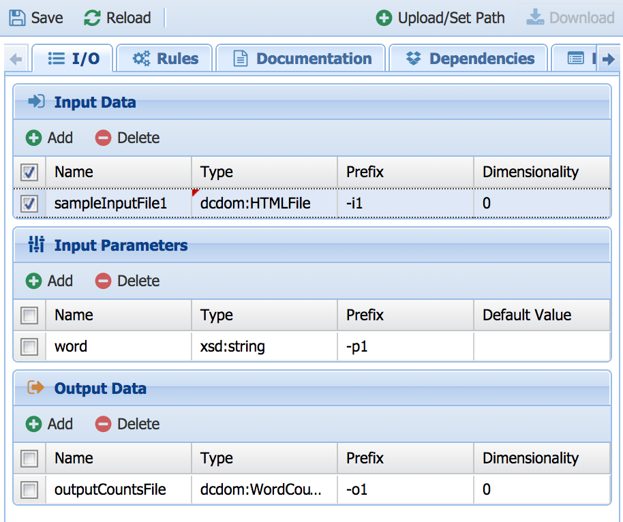Open the dcdom:HTMLFile type cell

[x=264, y=203]
